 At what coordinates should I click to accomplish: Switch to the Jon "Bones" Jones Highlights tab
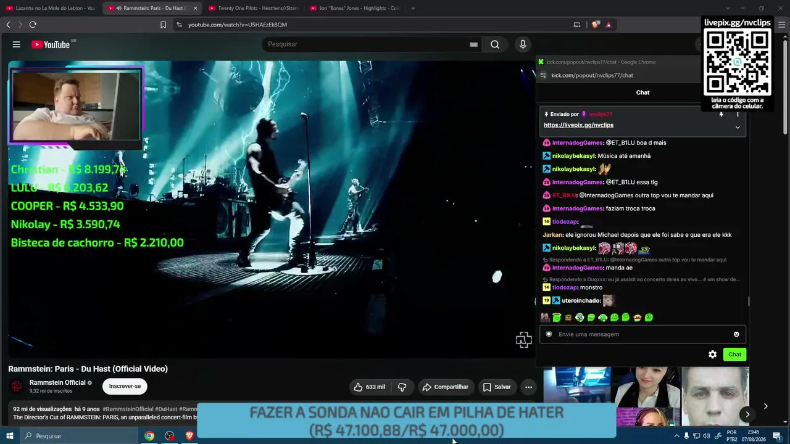[355, 8]
